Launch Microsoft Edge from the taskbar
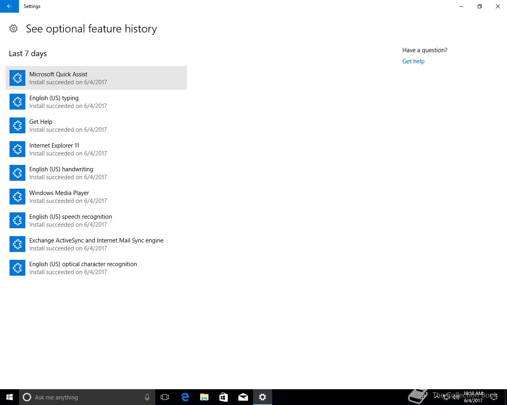Screen dimensions: 507x405 click(x=185, y=397)
